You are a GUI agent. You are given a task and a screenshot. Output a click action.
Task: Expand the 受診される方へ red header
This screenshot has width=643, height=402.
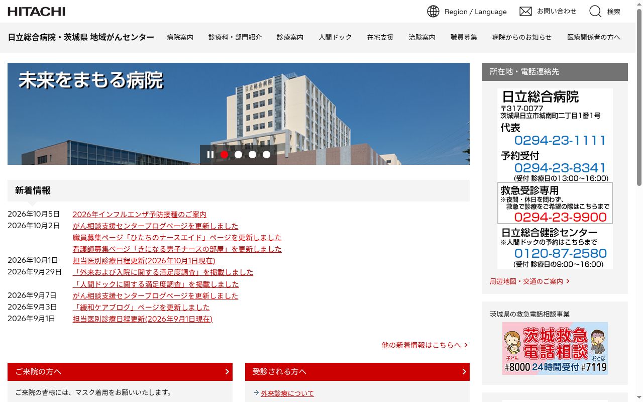click(x=357, y=372)
